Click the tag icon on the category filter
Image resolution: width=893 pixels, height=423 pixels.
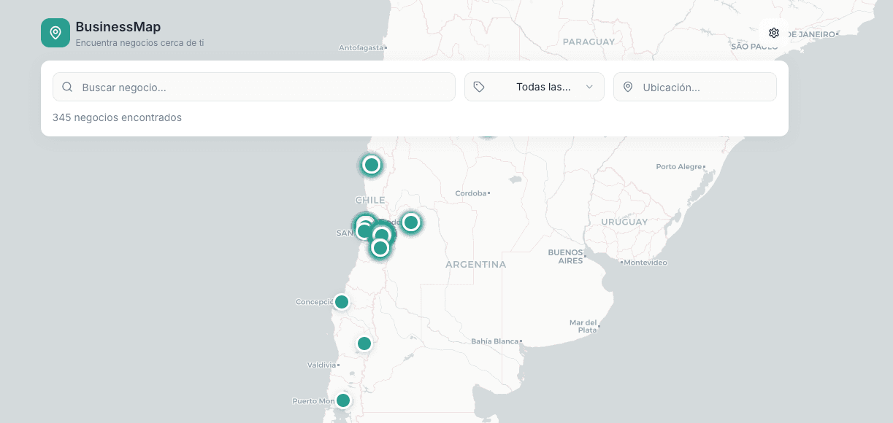pyautogui.click(x=479, y=86)
